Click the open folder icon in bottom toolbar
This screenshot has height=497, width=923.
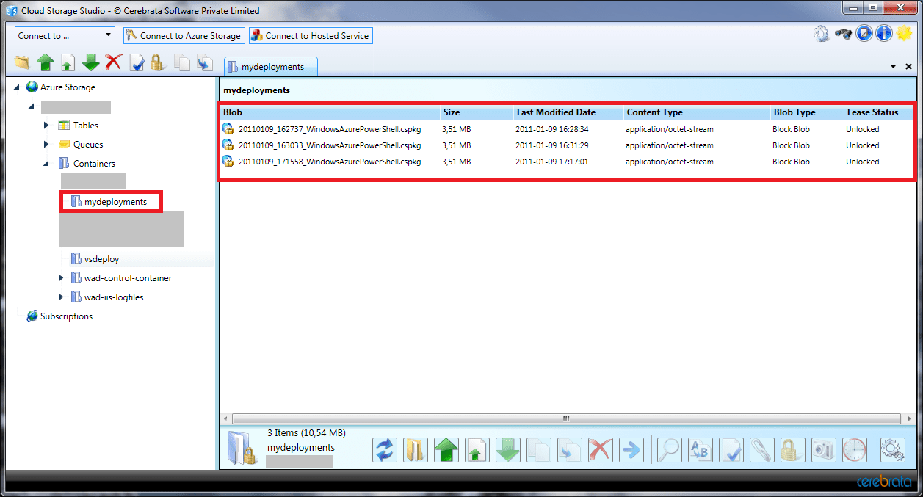pyautogui.click(x=416, y=449)
